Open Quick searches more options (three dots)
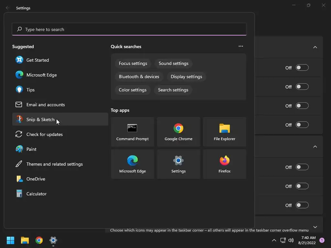The image size is (331, 248). click(x=240, y=46)
